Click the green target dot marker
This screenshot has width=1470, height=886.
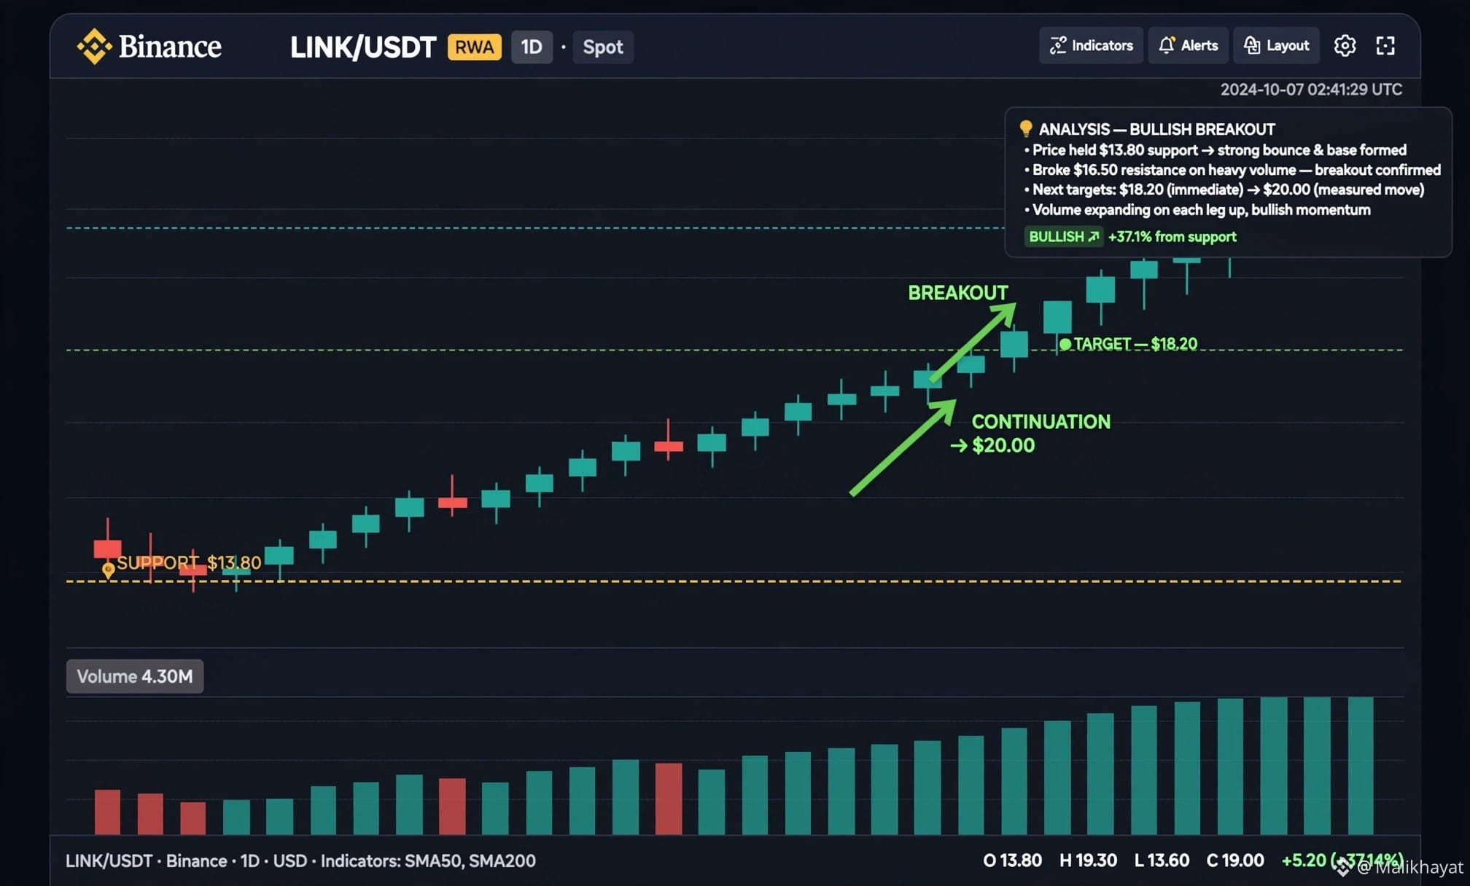(x=1065, y=344)
